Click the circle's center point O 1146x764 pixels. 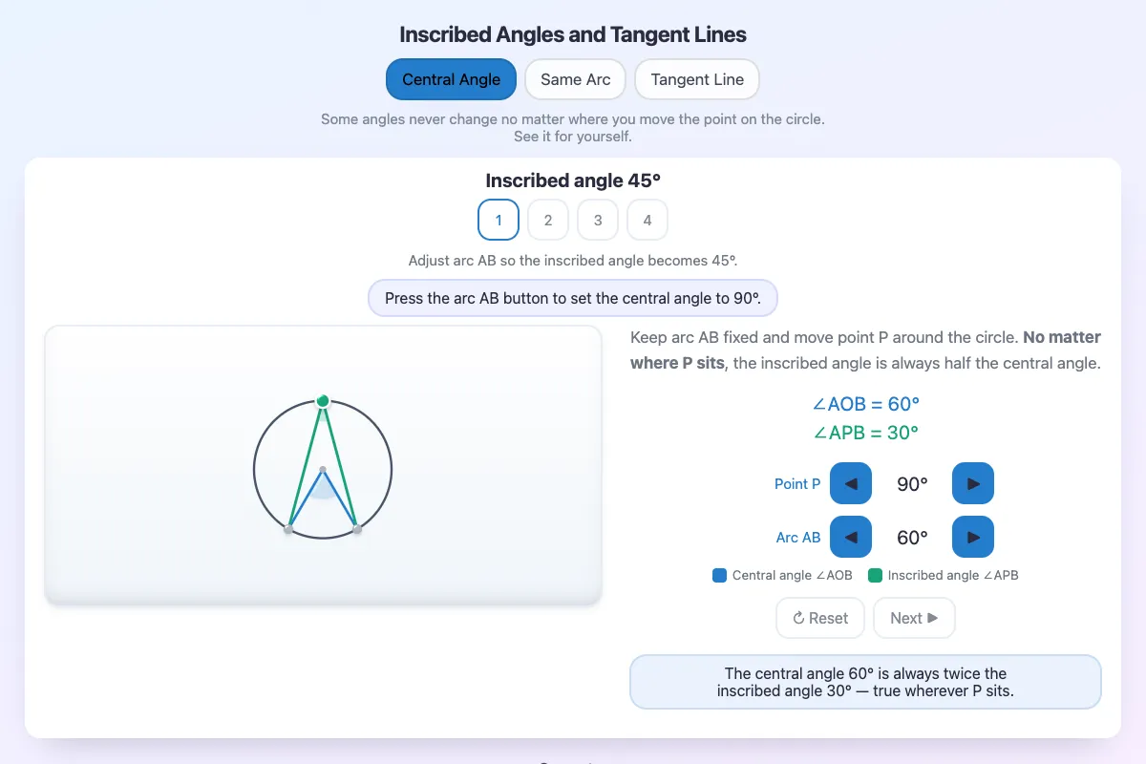point(323,470)
